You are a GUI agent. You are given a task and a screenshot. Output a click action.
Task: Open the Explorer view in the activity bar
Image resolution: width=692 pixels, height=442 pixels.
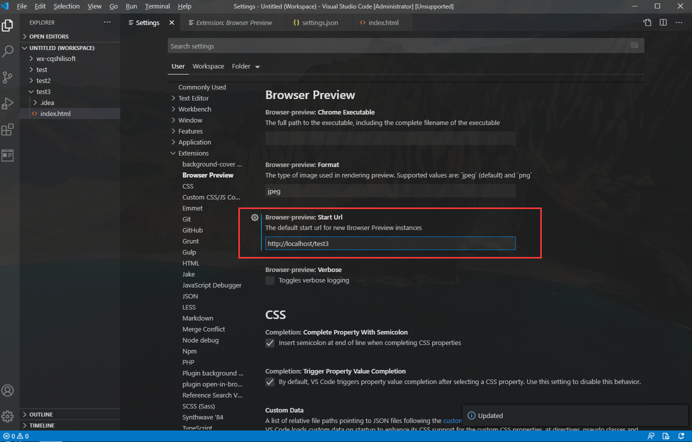pos(8,25)
